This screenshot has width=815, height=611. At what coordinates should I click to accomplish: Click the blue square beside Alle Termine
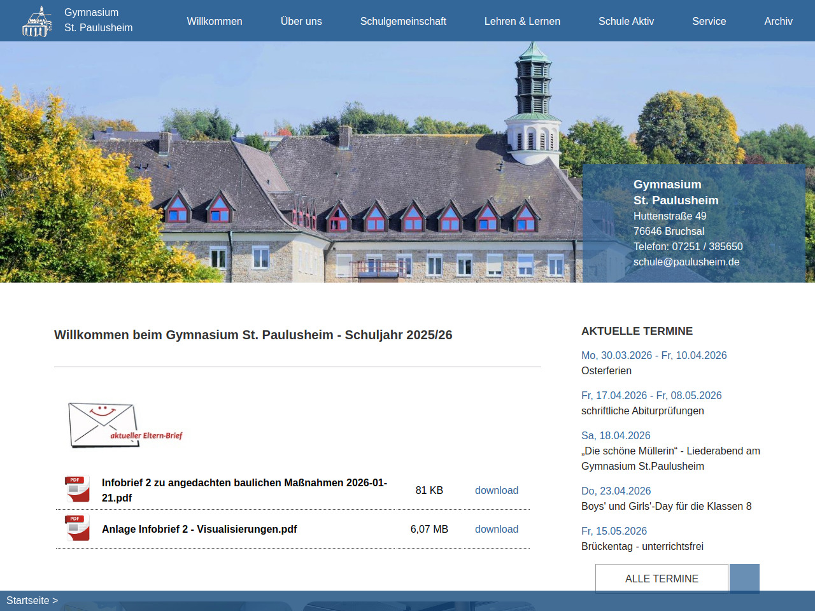[744, 577]
